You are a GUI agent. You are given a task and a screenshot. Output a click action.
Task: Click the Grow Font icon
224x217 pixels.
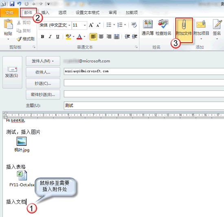(x=91, y=25)
